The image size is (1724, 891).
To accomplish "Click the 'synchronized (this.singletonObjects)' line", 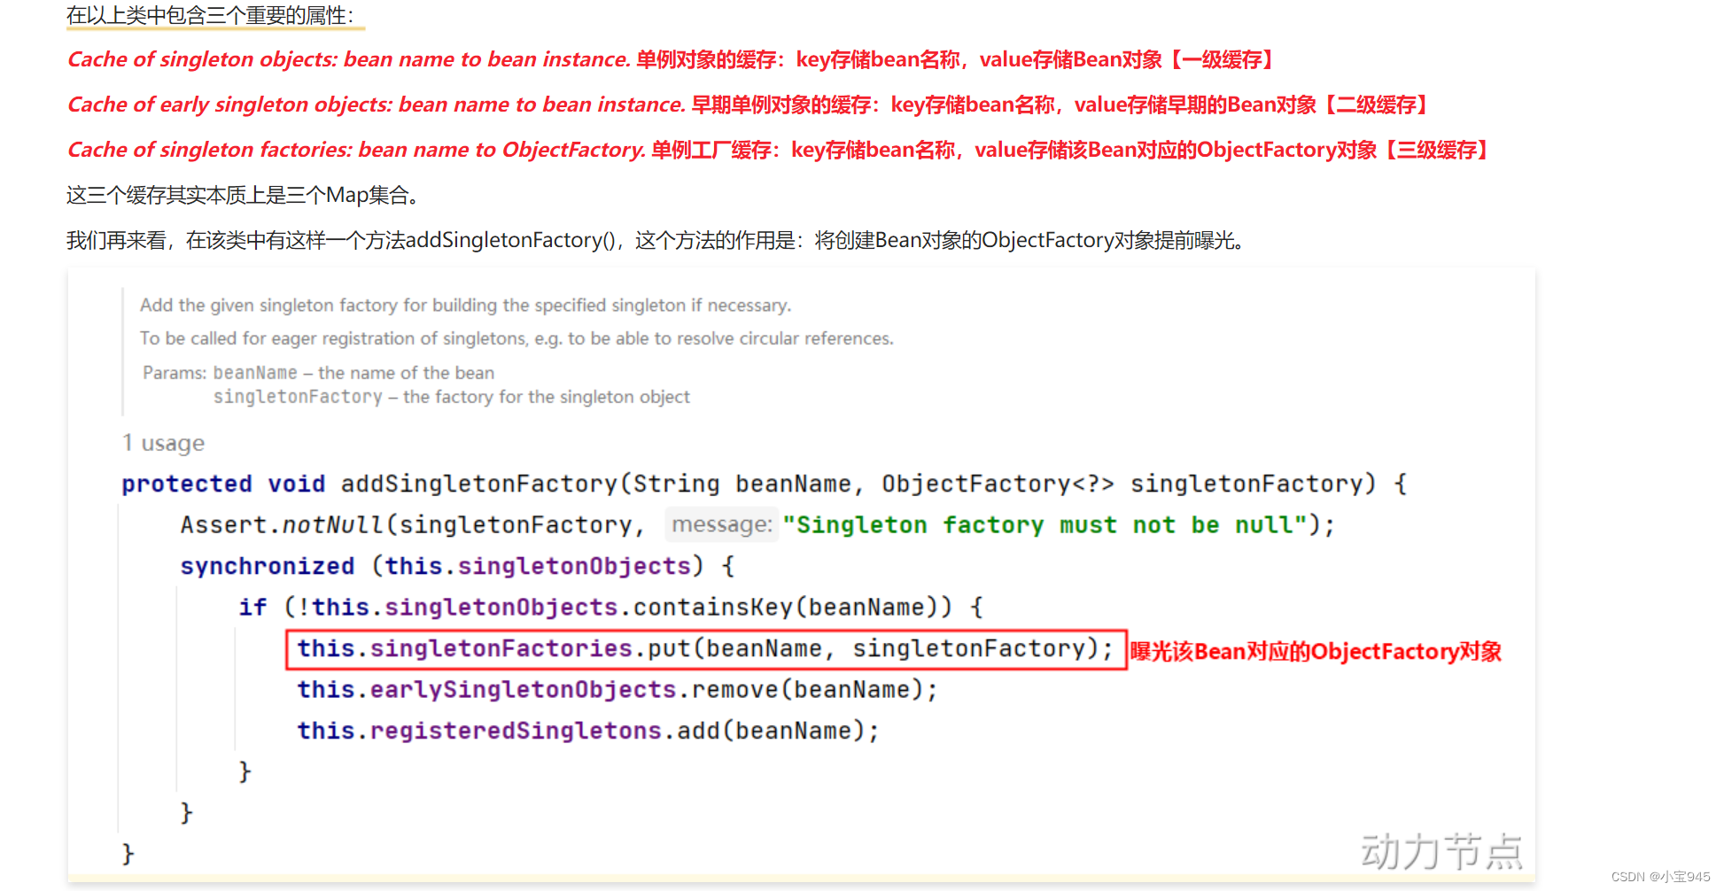I will (x=457, y=566).
